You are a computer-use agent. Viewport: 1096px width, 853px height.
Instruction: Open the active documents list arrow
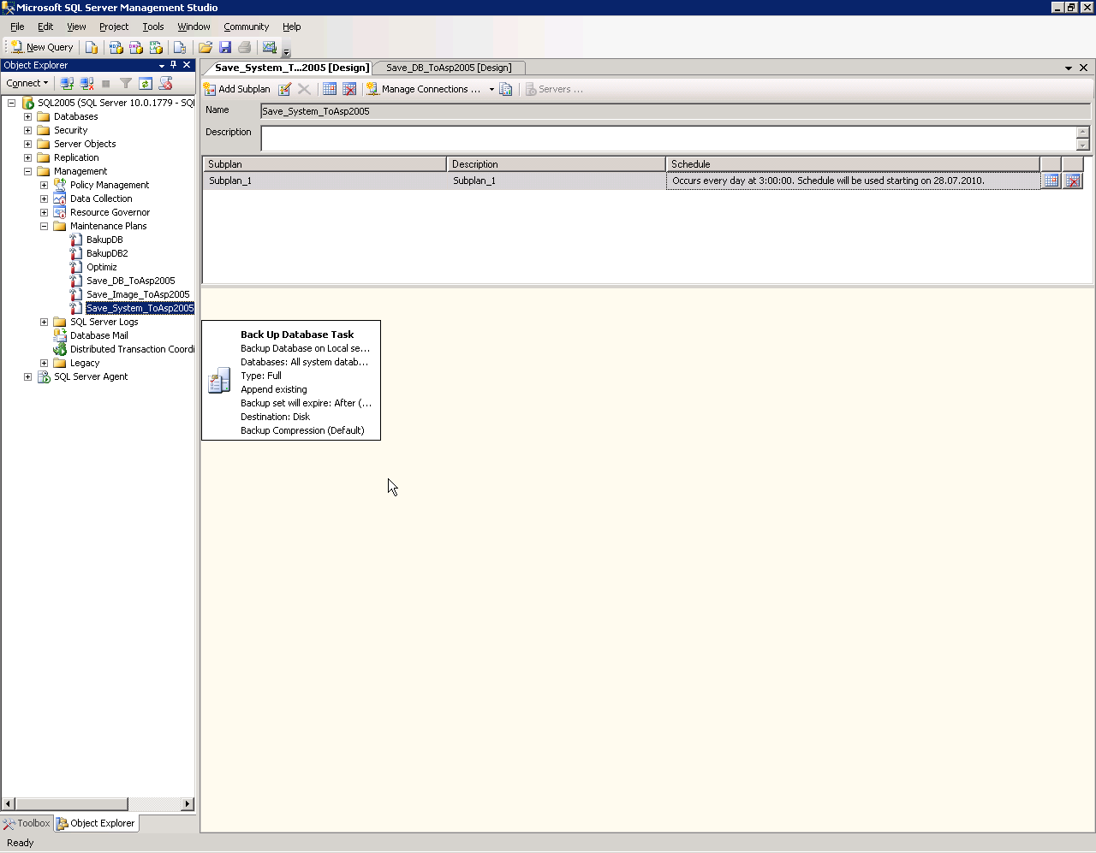(x=1069, y=68)
